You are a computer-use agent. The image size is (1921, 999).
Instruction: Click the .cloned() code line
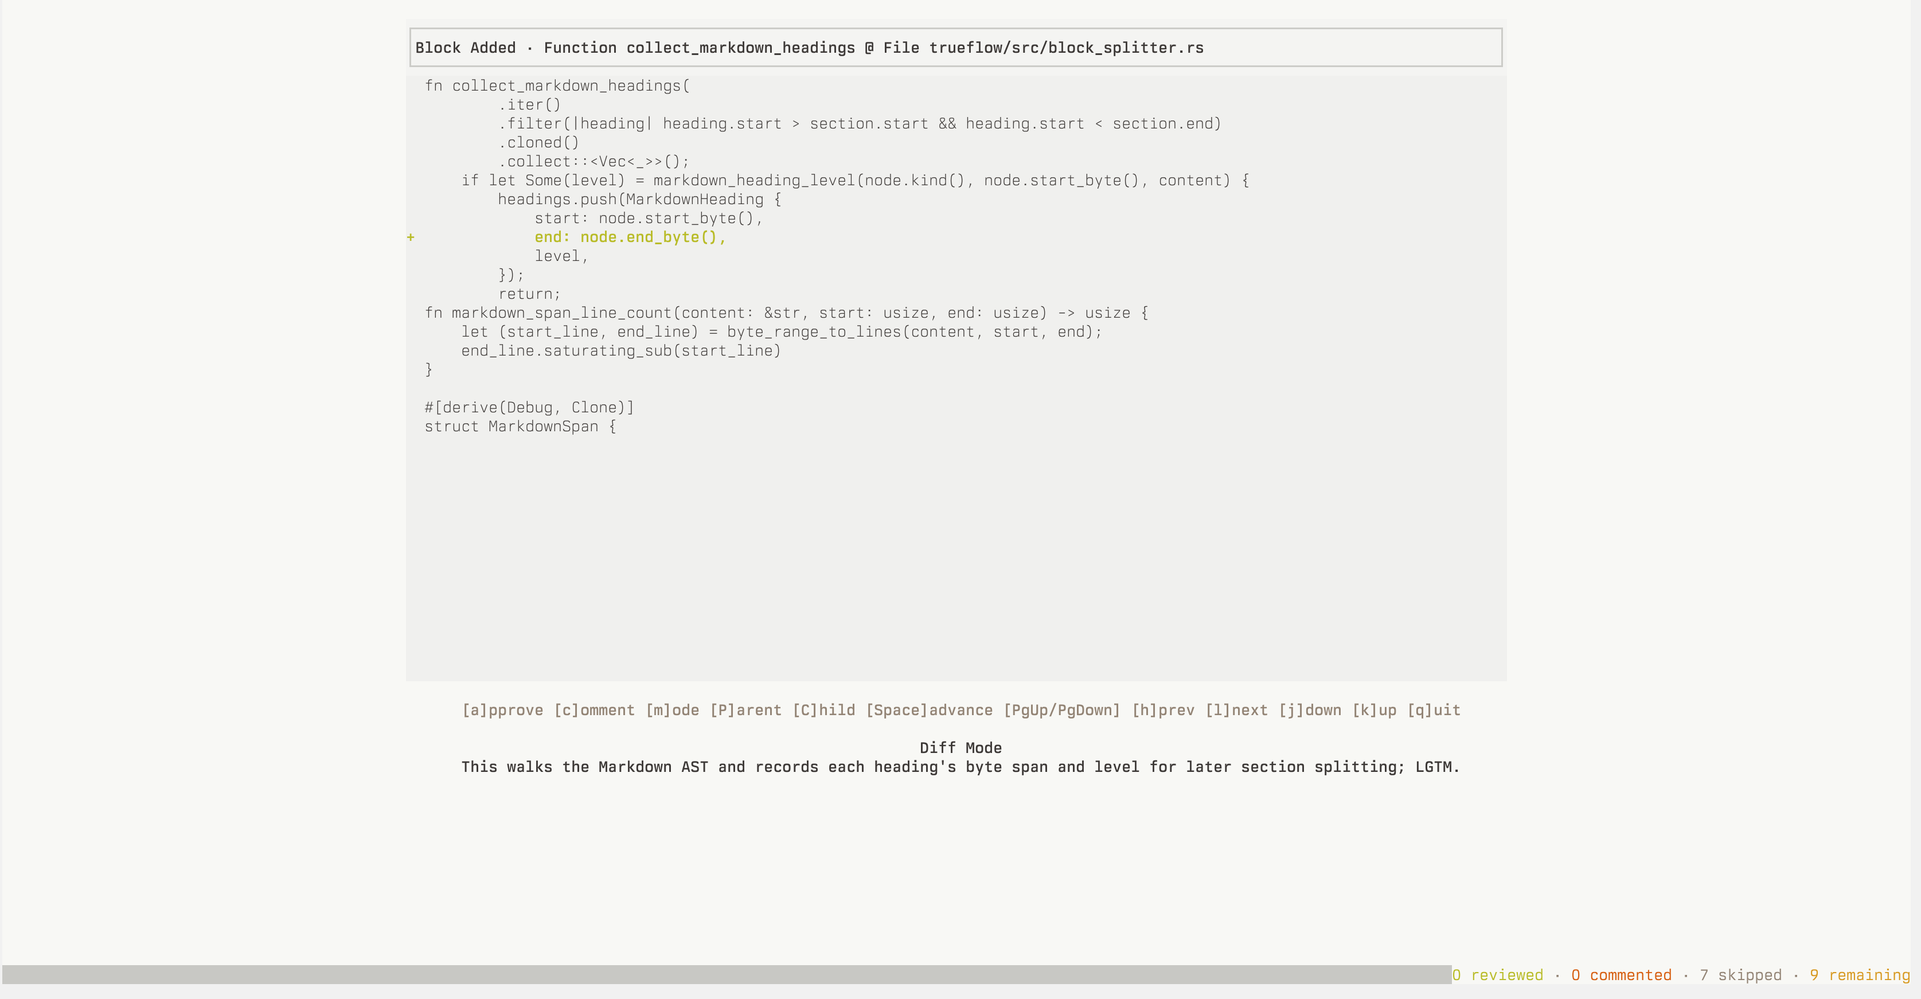pyautogui.click(x=538, y=142)
